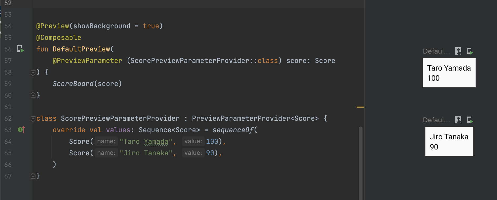This screenshot has width=497, height=200.
Task: Deploy the Taro Yamada preview to device
Action: [x=470, y=51]
